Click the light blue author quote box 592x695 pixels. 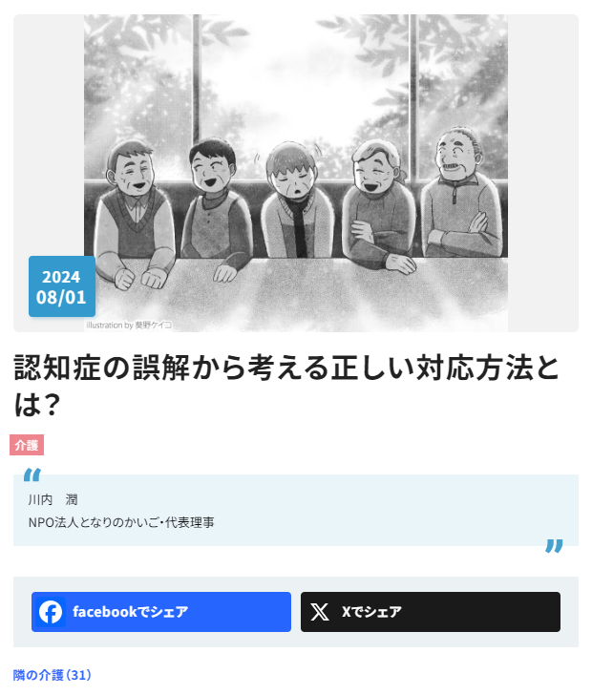pyautogui.click(x=296, y=510)
